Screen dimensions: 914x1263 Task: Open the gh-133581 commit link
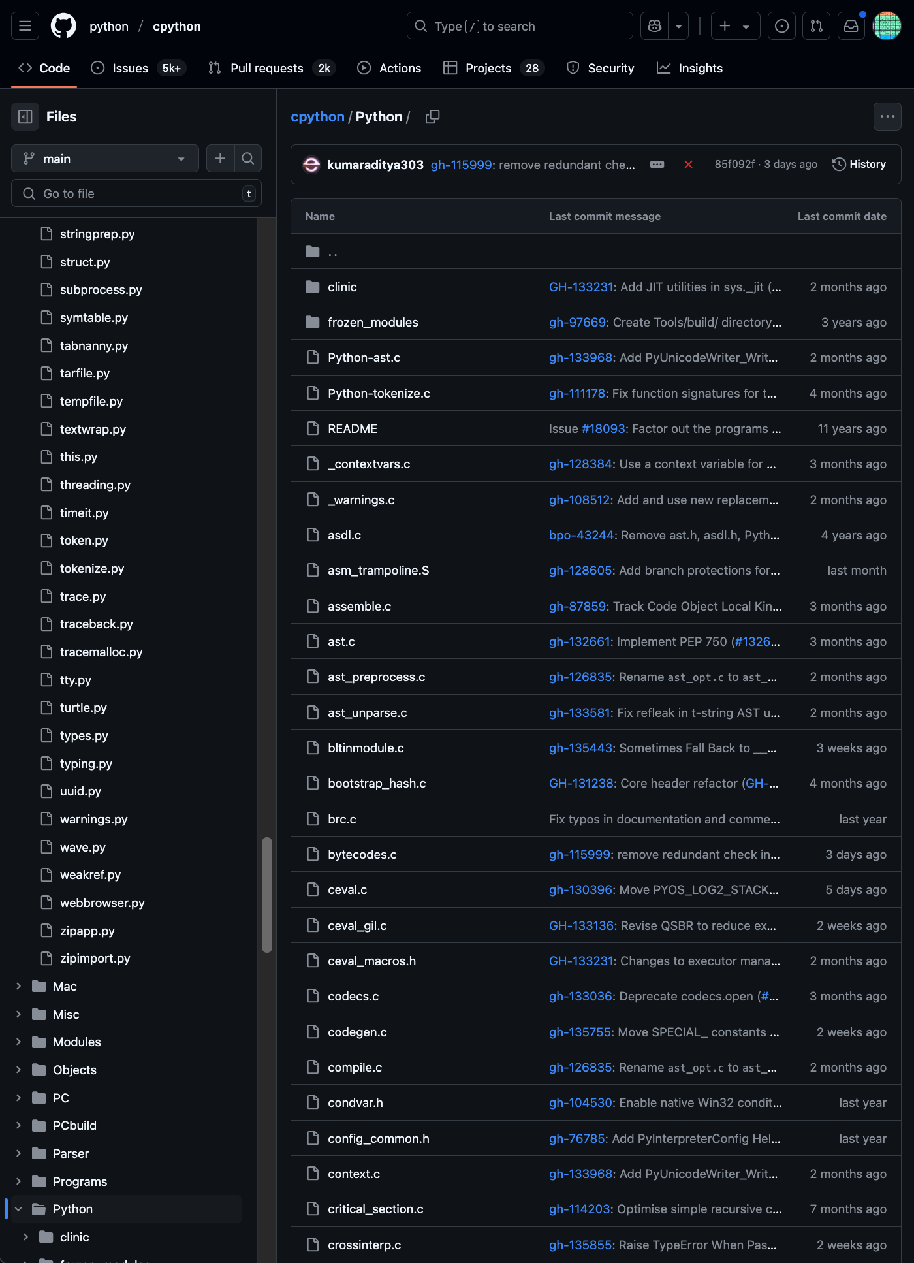[x=580, y=712]
